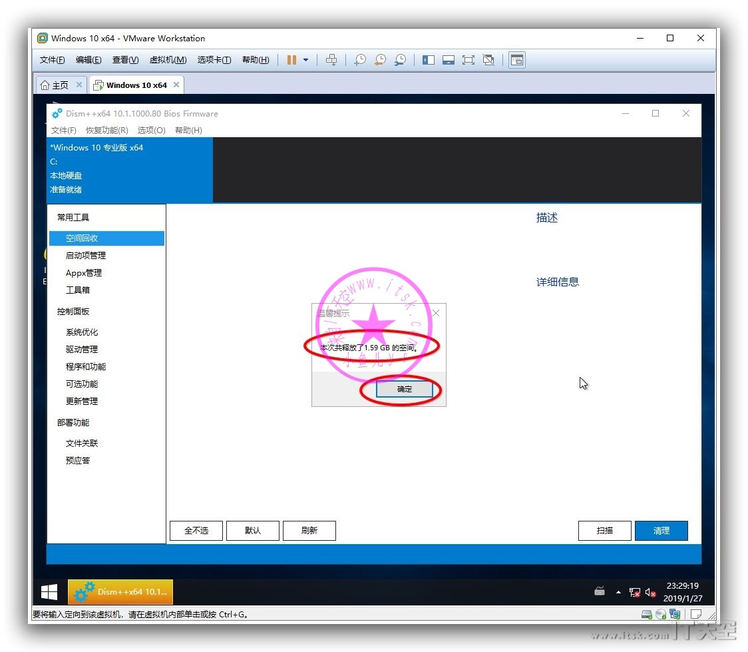Close the 主页 tab
The height and width of the screenshot is (652, 748).
(79, 85)
